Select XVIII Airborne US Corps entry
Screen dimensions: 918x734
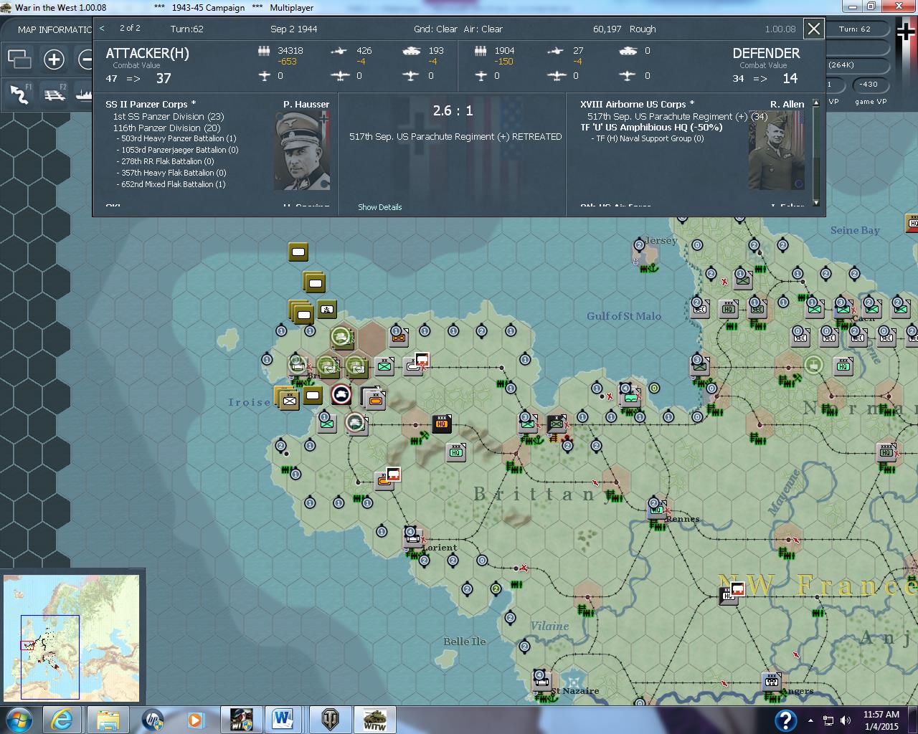click(638, 105)
